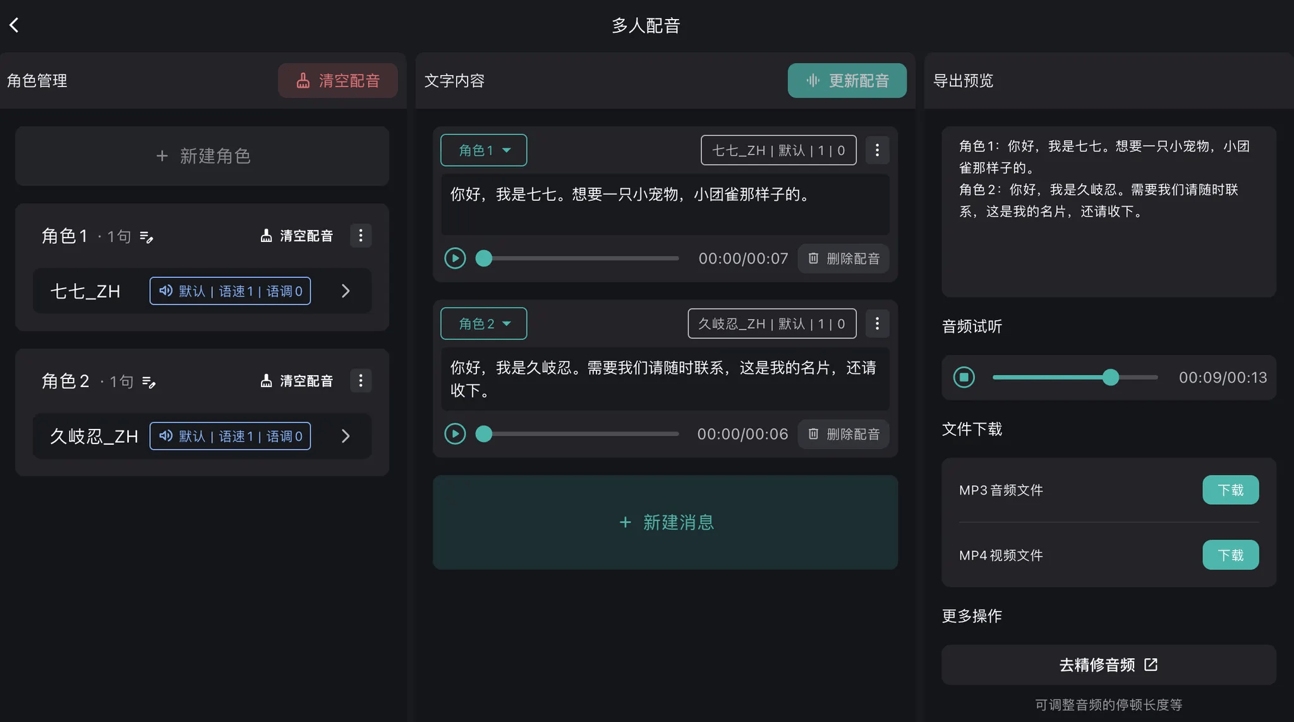The image size is (1294, 722).
Task: Open three-dot menu for 角色1 card
Action: tap(361, 236)
